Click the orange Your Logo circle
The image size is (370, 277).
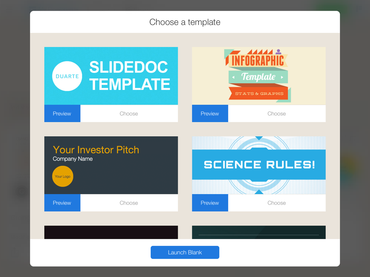coord(63,176)
